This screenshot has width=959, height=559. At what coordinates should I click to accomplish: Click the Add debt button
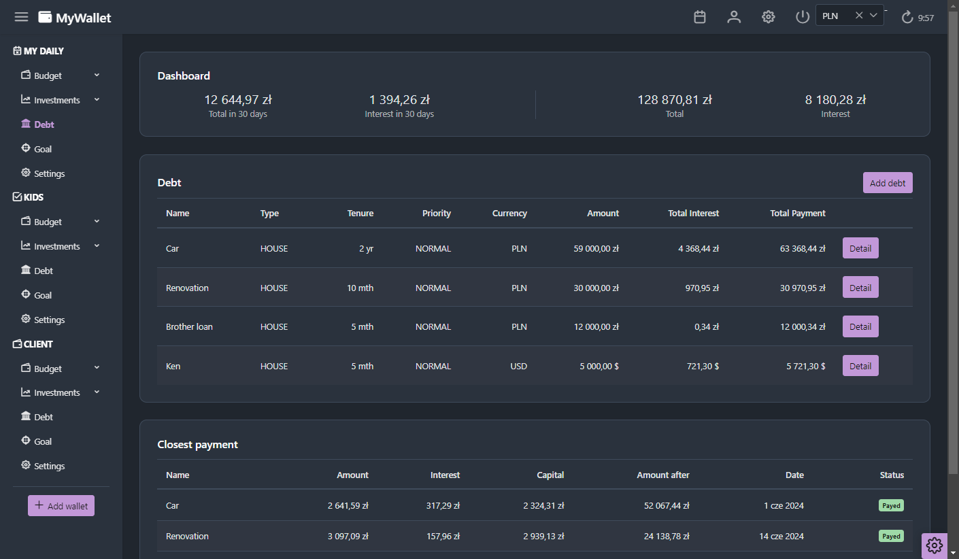[888, 183]
